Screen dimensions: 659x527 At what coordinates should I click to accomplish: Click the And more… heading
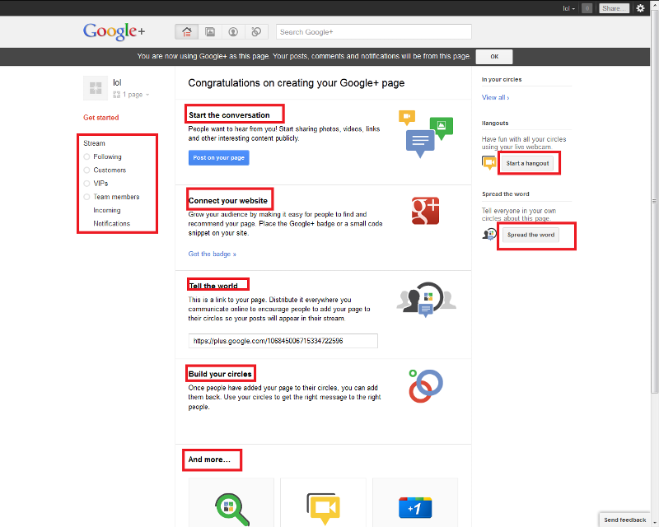coord(209,459)
